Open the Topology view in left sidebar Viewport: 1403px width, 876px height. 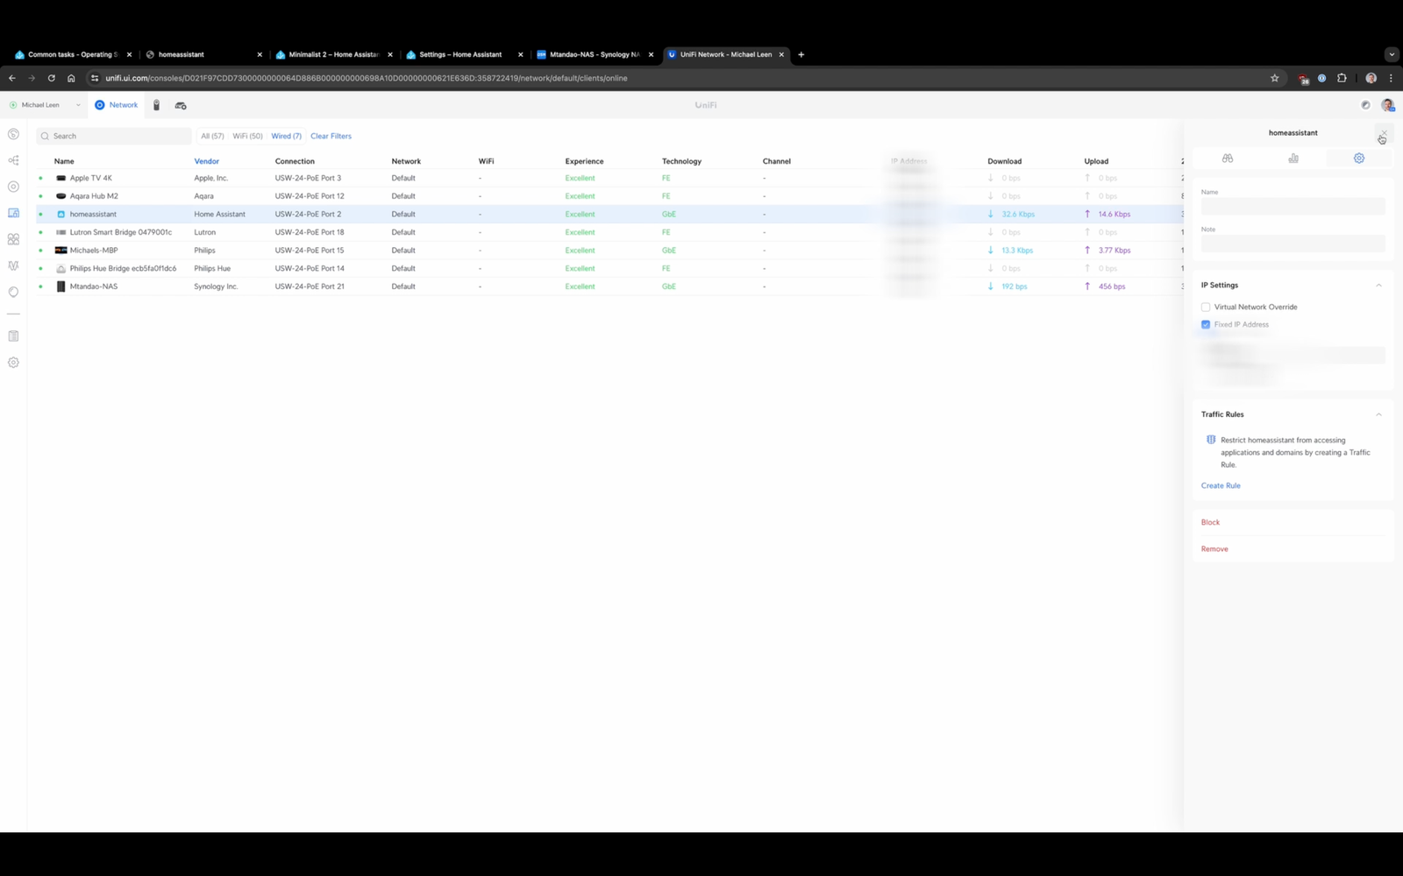[13, 160]
